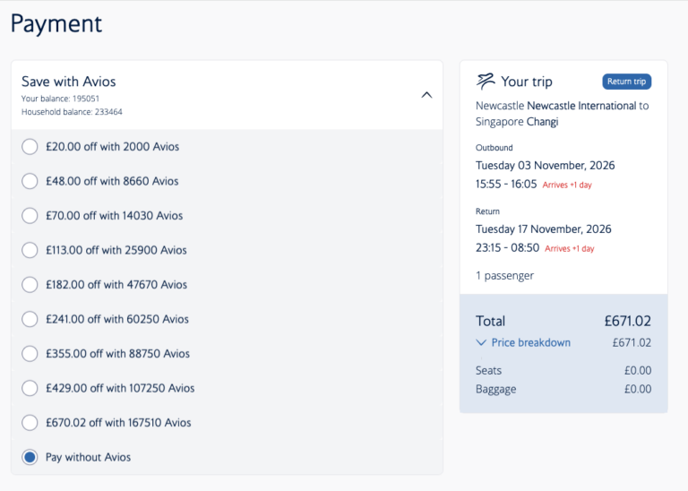This screenshot has width=688, height=491.
Task: Click the airline speedbird icon beside Your trip
Action: pos(486,82)
